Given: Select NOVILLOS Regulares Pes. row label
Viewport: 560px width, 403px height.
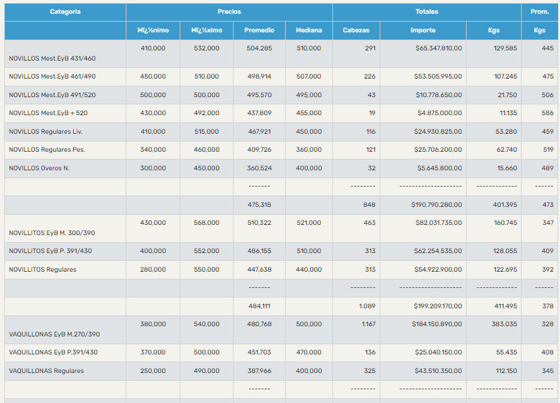Looking at the screenshot, I should (x=47, y=150).
